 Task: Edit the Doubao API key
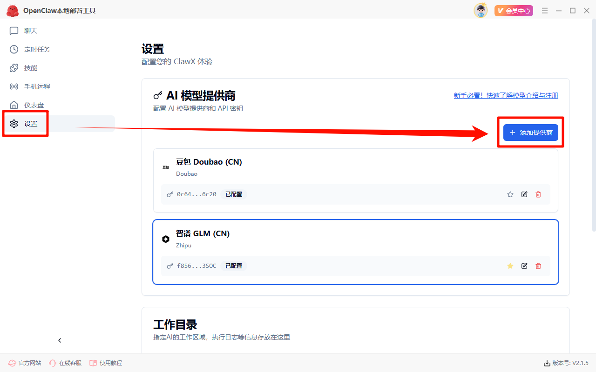524,194
